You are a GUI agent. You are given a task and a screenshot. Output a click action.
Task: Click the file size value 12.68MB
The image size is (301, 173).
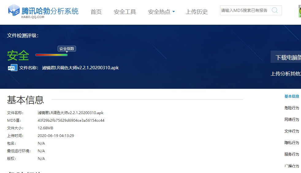(x=45, y=128)
